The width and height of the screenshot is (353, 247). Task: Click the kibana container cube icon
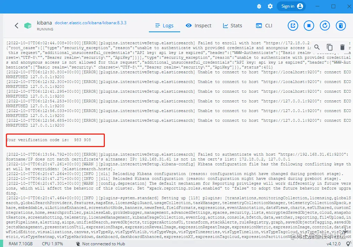pos(28,26)
